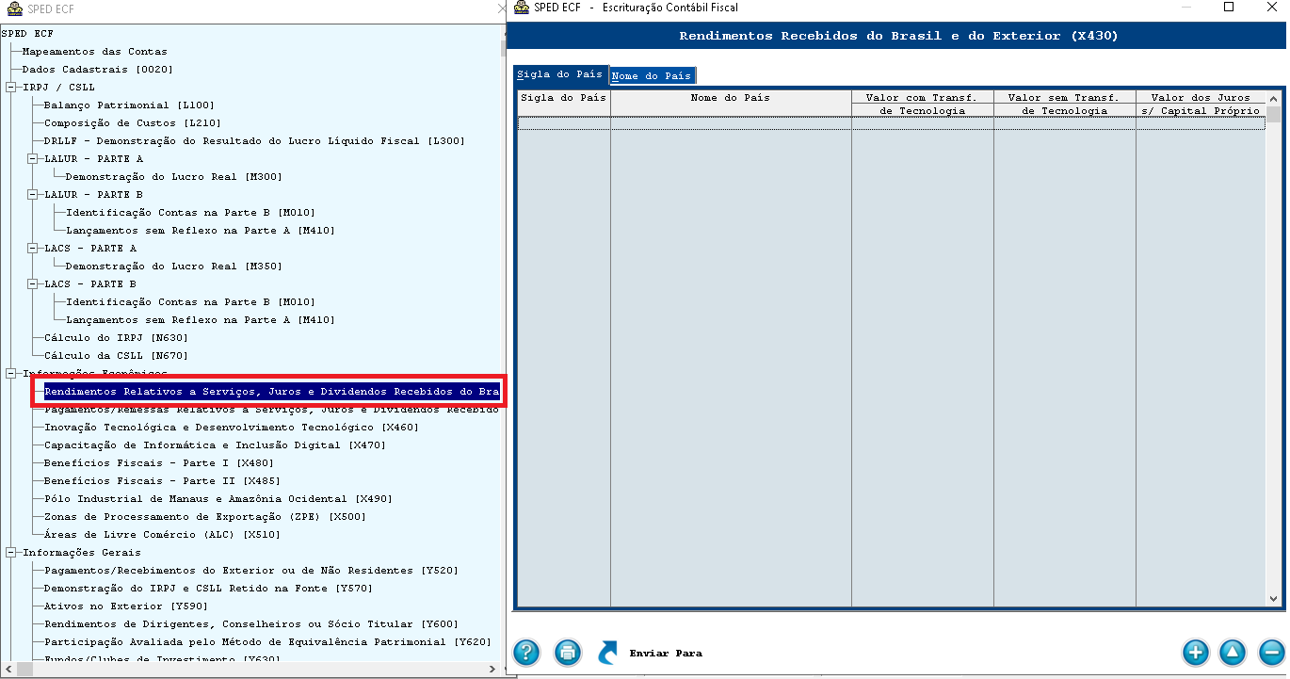Image resolution: width=1290 pixels, height=679 pixels.
Task: Click the blue up-arrow round icon
Action: point(1233,652)
